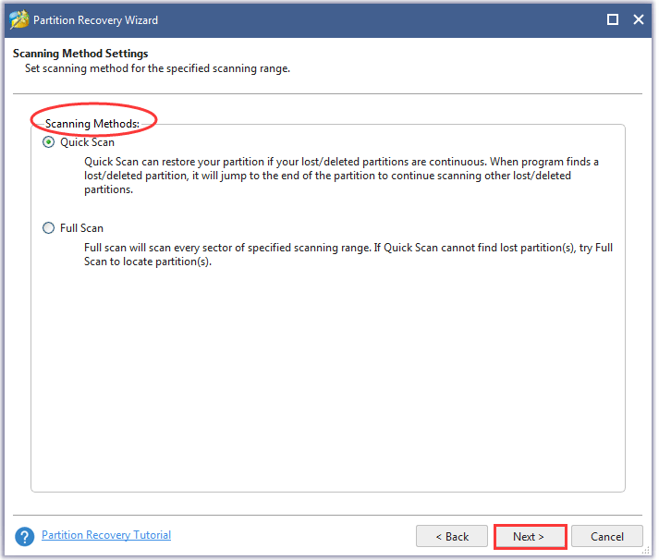Maximize the wizard window
Viewport: 659px width, 560px height.
[x=613, y=19]
